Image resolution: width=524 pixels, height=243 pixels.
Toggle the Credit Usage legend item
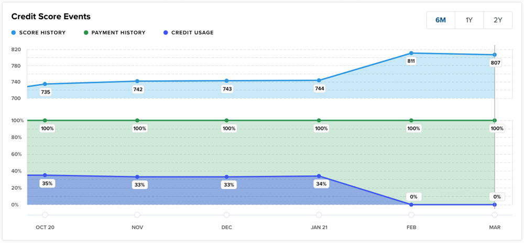(188, 33)
